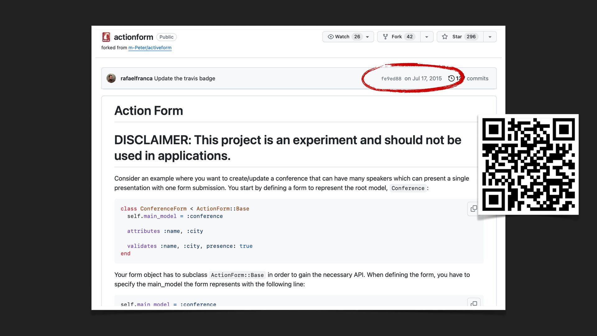Click the Star count 296 badge

click(471, 37)
